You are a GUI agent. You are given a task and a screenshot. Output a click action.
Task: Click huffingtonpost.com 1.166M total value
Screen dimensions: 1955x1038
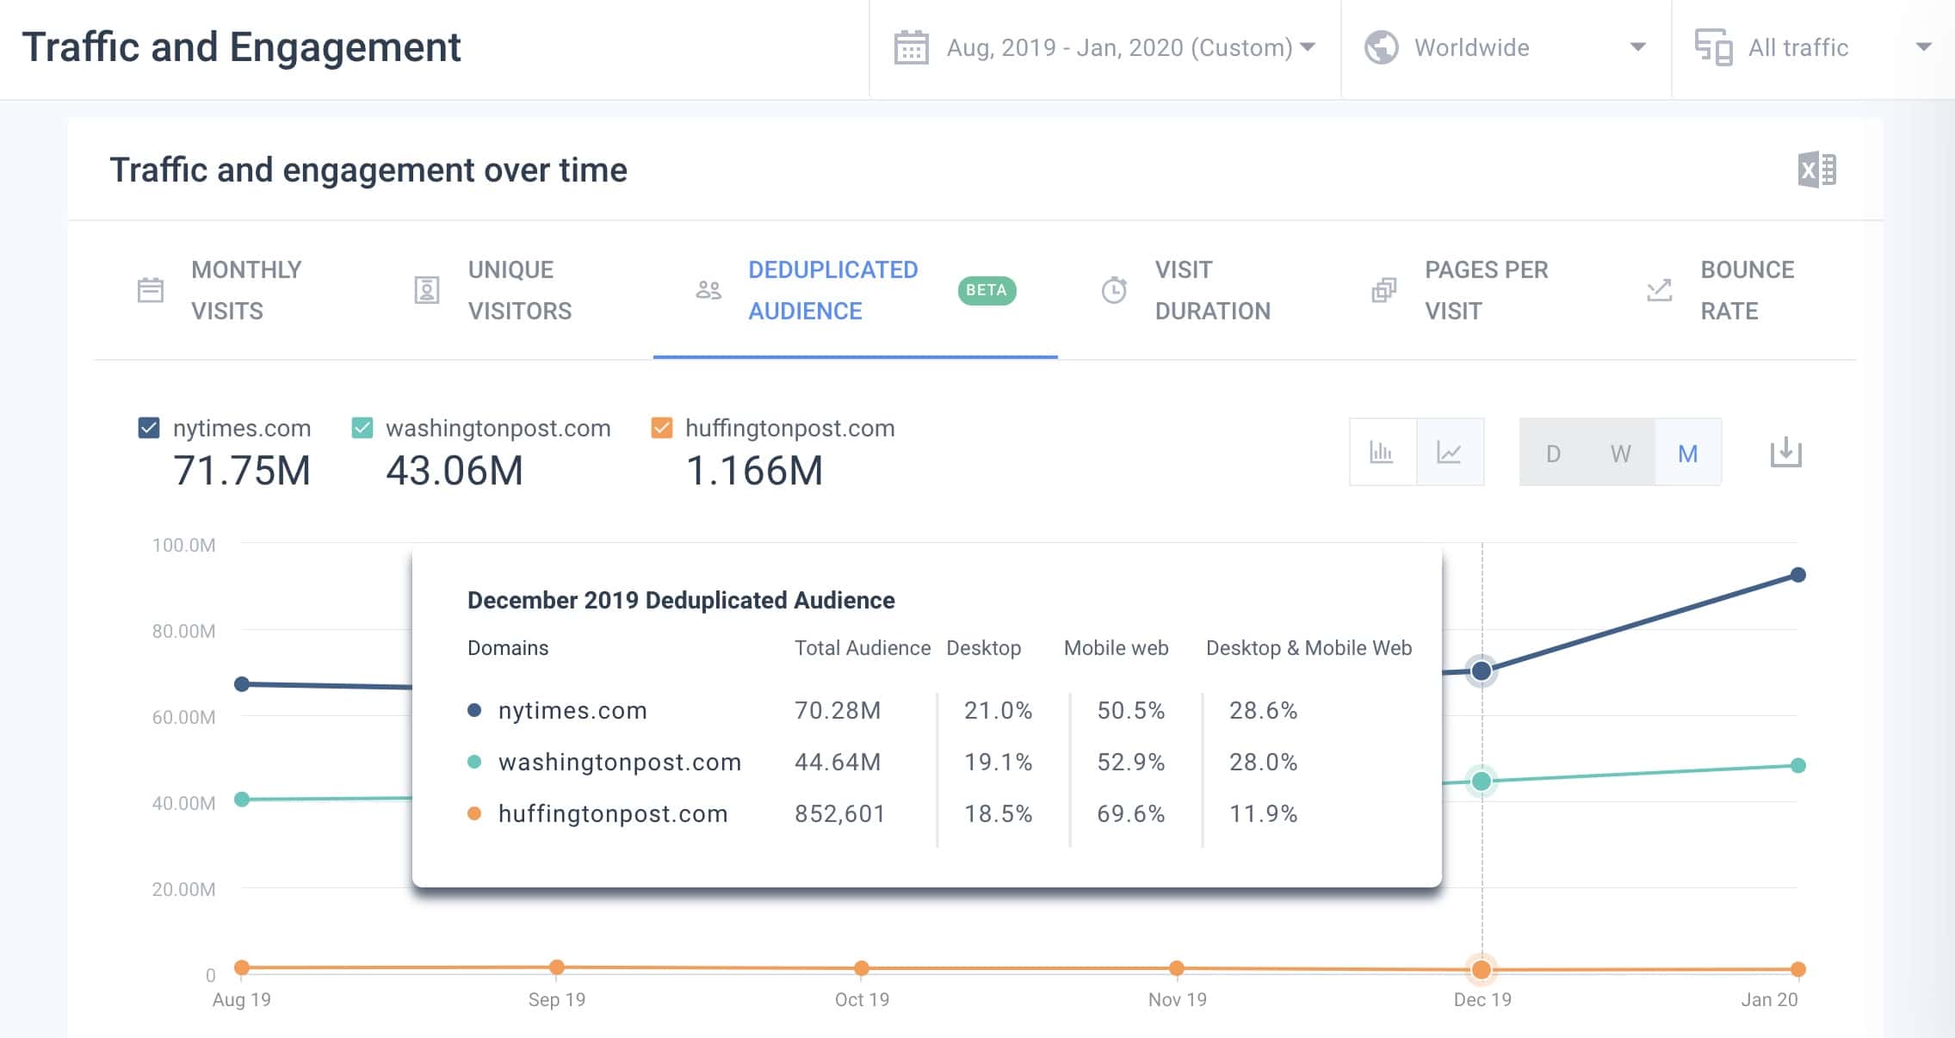tap(754, 471)
